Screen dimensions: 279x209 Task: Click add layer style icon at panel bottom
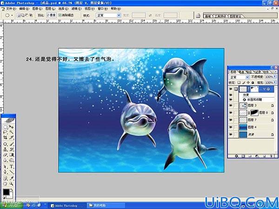click(x=236, y=156)
